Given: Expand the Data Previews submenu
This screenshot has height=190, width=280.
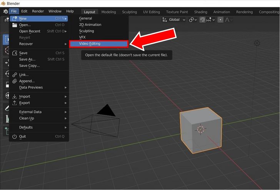Looking at the screenshot, I should [39, 88].
